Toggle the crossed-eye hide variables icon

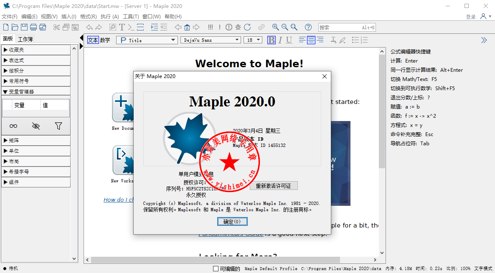[x=36, y=126]
